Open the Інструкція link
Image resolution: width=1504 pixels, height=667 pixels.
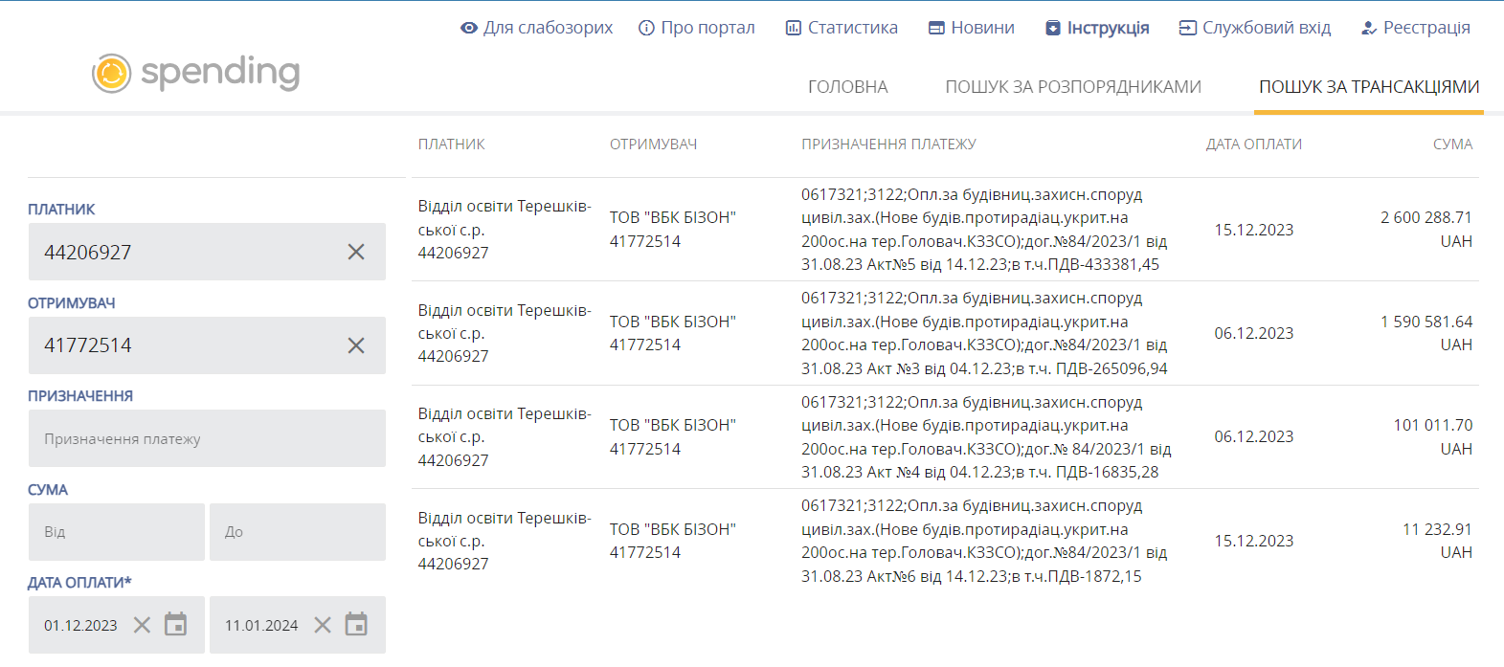click(1097, 28)
